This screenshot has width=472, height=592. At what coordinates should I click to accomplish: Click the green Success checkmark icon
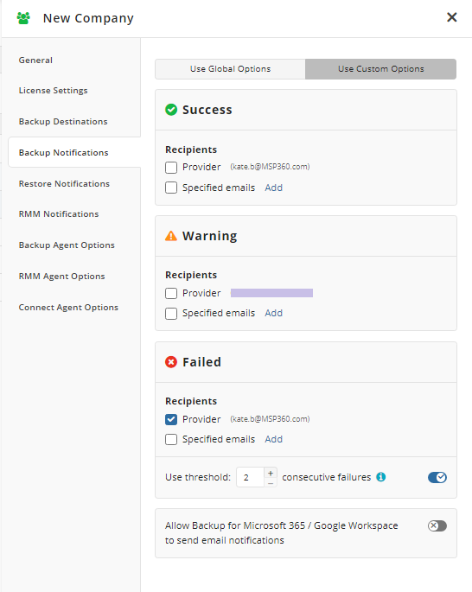point(171,110)
